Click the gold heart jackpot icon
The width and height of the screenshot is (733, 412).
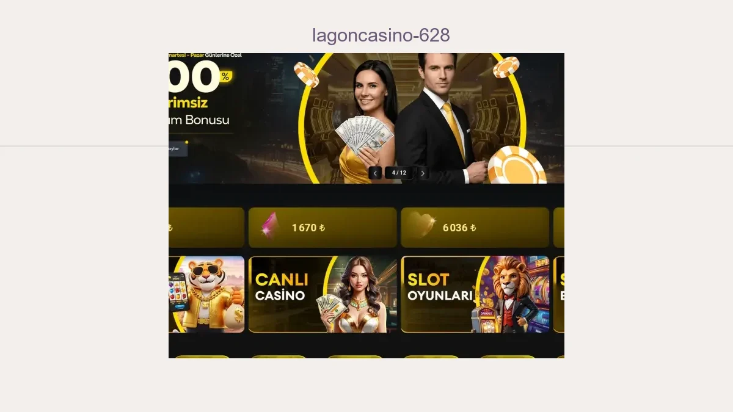tap(421, 226)
